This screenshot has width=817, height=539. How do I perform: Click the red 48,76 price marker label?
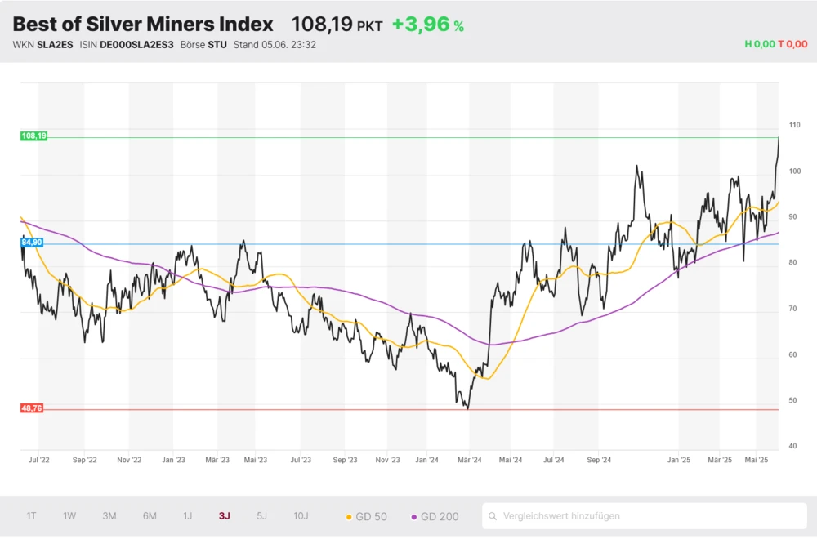[32, 408]
